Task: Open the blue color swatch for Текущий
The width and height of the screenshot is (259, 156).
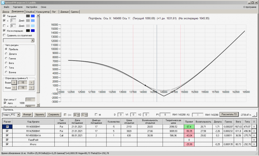Action: 33,16
